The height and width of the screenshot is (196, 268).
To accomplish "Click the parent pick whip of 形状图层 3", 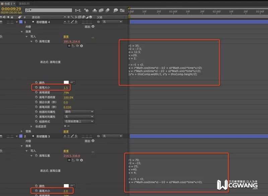I will (x=98, y=136).
